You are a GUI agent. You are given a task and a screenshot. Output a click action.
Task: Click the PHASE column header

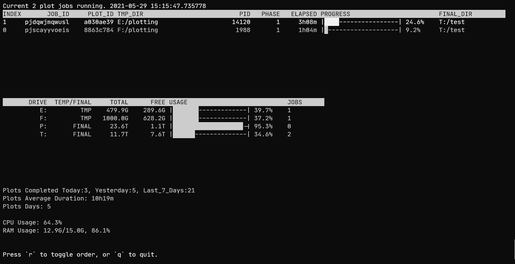click(271, 14)
